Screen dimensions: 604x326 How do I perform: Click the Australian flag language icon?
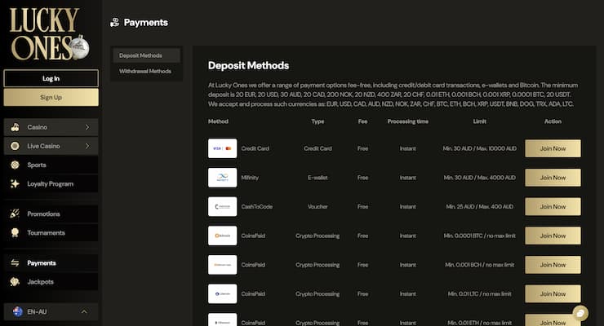[x=18, y=311]
